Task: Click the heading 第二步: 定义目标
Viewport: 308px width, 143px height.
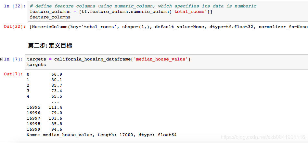Action: point(50,46)
